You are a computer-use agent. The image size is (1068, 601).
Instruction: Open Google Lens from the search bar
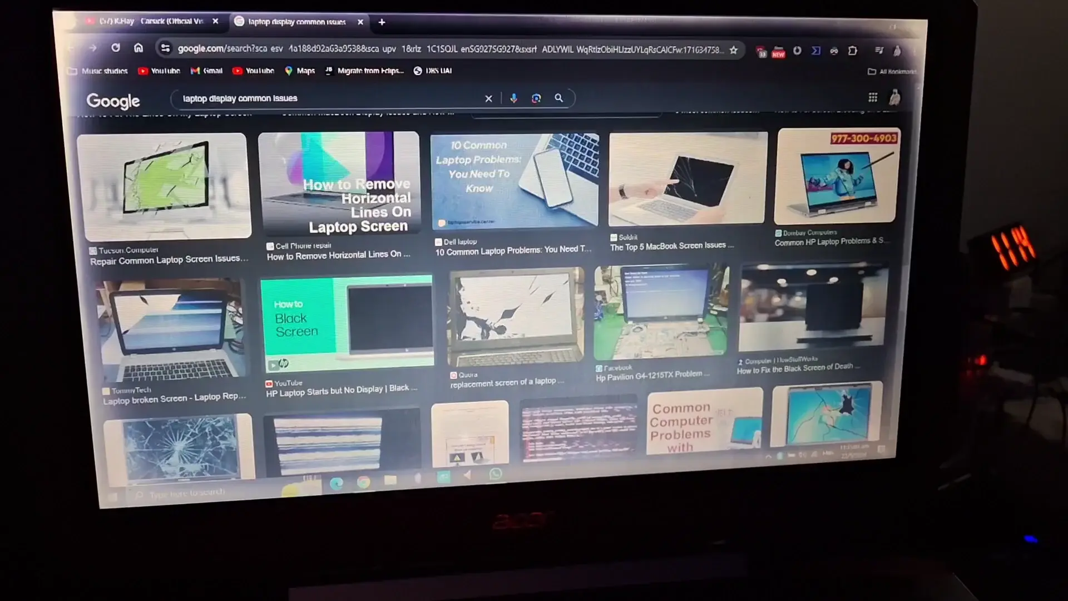click(x=536, y=98)
